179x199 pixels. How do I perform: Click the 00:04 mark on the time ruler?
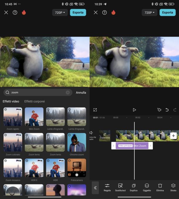160,118
